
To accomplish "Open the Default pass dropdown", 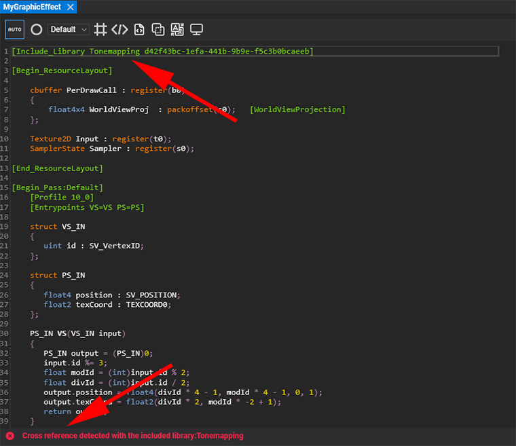I will (x=69, y=29).
